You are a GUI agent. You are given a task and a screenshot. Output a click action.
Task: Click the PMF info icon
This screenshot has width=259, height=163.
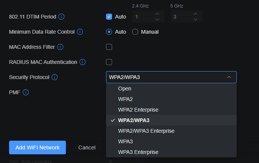[x=26, y=92]
